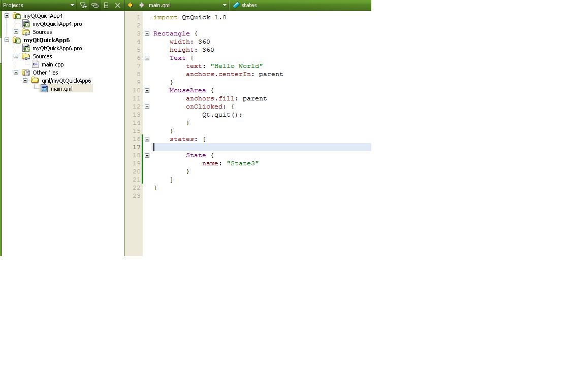The width and height of the screenshot is (578, 389).
Task: Go forward using the right arrow
Action: click(142, 5)
